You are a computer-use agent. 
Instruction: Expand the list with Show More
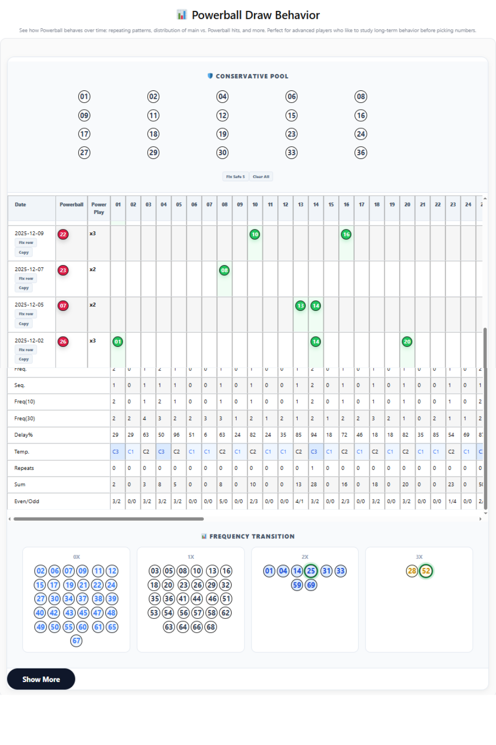[x=41, y=679]
